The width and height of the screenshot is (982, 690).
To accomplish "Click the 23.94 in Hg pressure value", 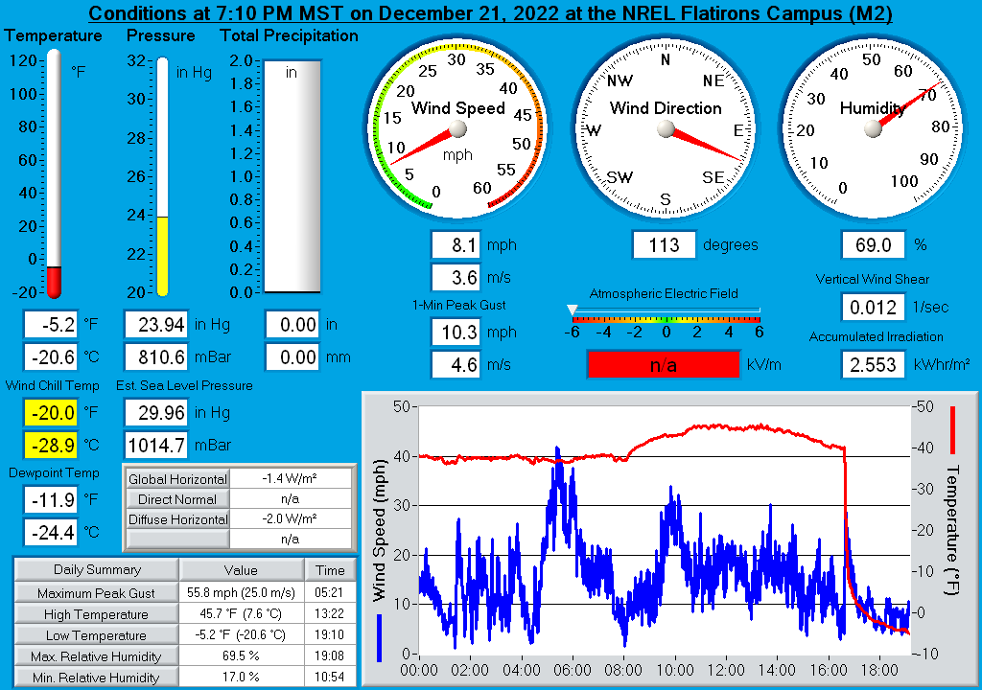I will (x=156, y=324).
